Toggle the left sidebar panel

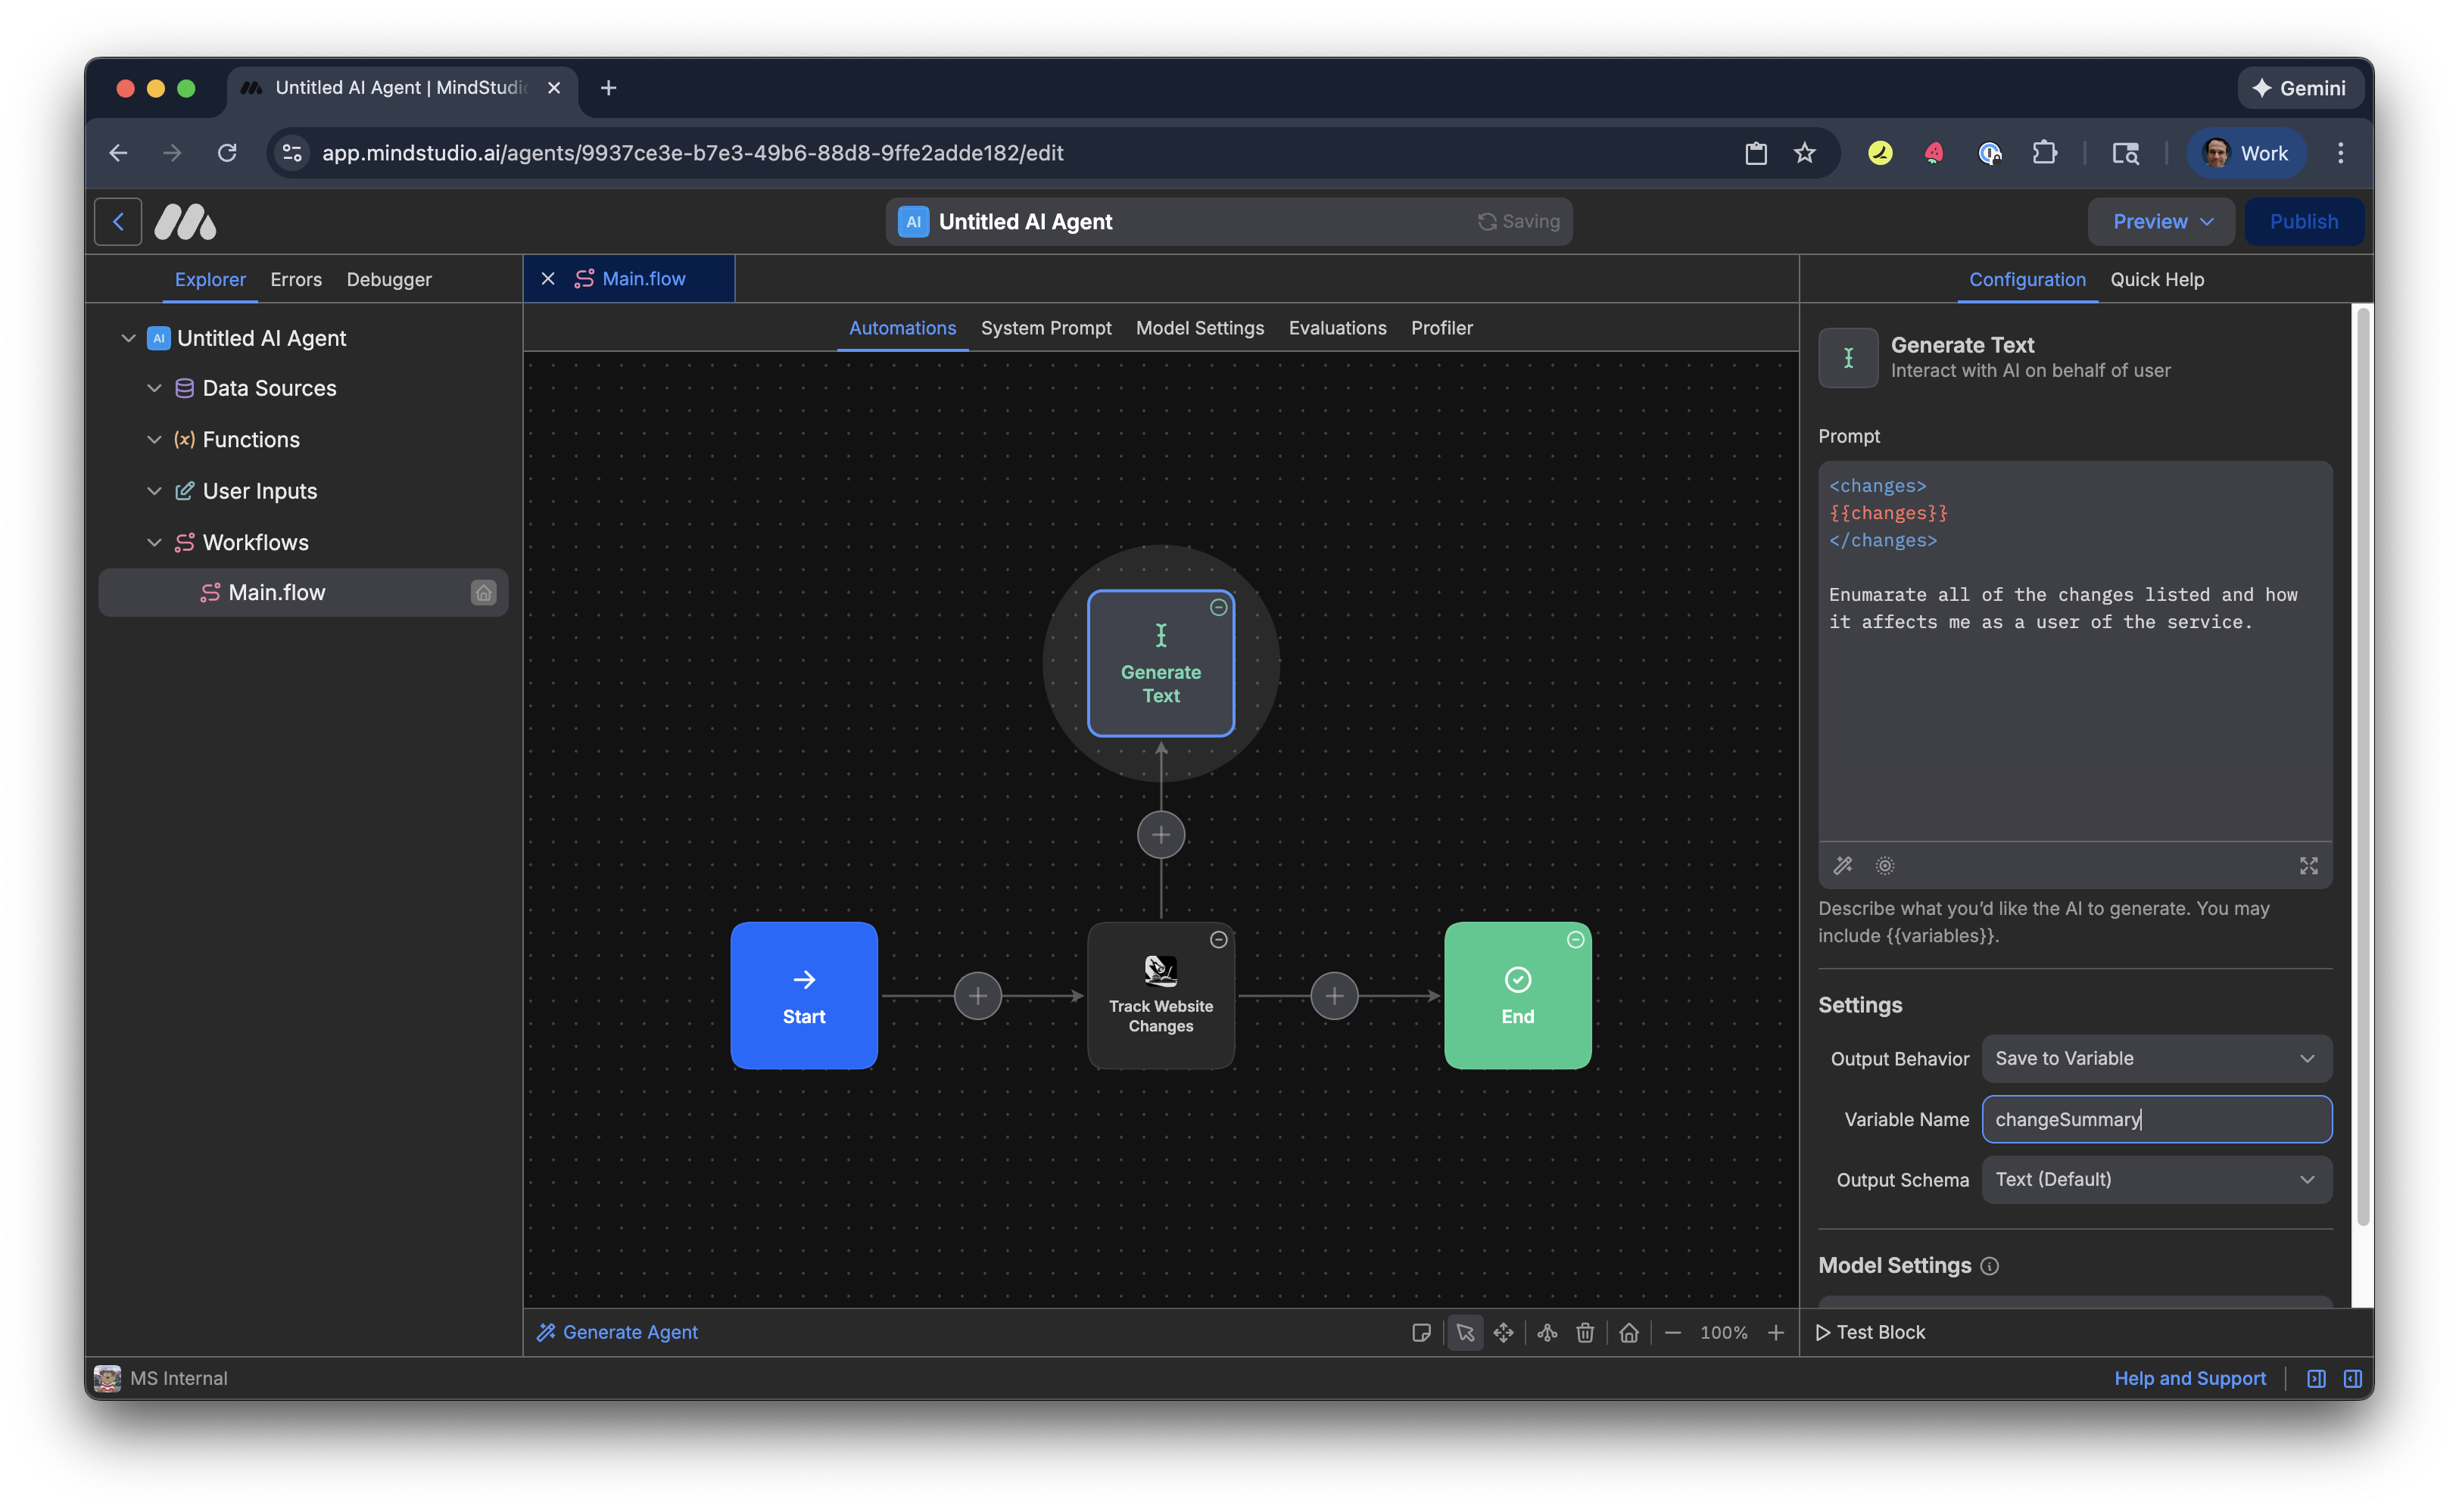[x=2316, y=1378]
